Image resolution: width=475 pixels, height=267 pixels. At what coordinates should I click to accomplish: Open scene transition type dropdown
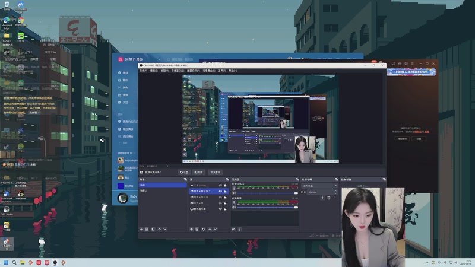(x=319, y=186)
